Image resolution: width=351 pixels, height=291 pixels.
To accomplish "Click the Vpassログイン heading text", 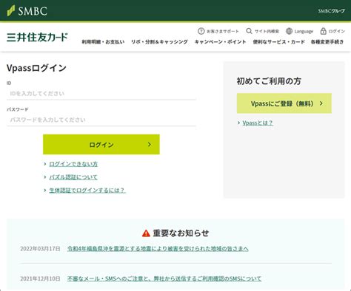I will click(x=36, y=68).
